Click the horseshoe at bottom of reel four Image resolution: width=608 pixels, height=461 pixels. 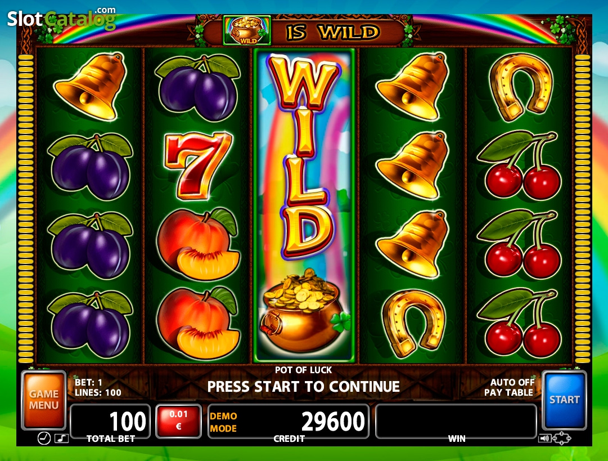point(414,323)
